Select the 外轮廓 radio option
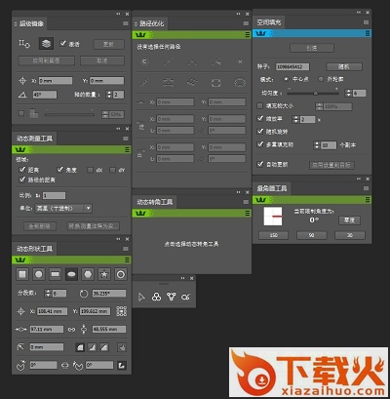This screenshot has width=390, height=399. [321, 79]
